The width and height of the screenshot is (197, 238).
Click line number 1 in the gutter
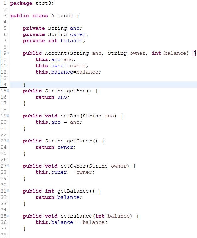(5, 3)
